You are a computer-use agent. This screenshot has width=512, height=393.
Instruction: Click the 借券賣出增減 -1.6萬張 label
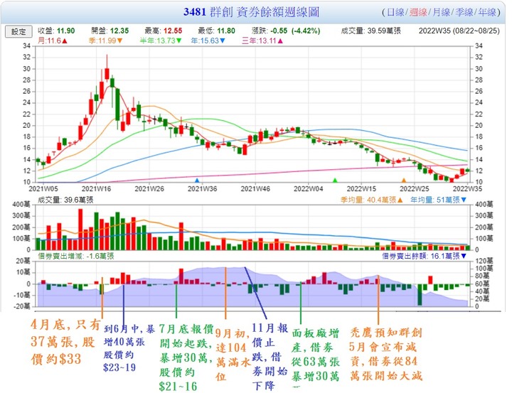(x=76, y=257)
